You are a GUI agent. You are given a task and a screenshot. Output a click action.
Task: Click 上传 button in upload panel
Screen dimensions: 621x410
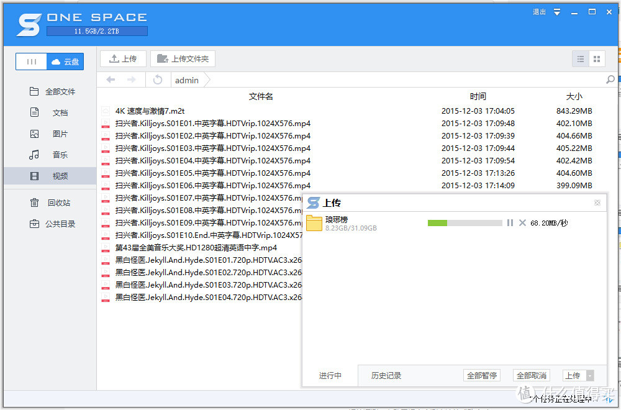coord(574,376)
